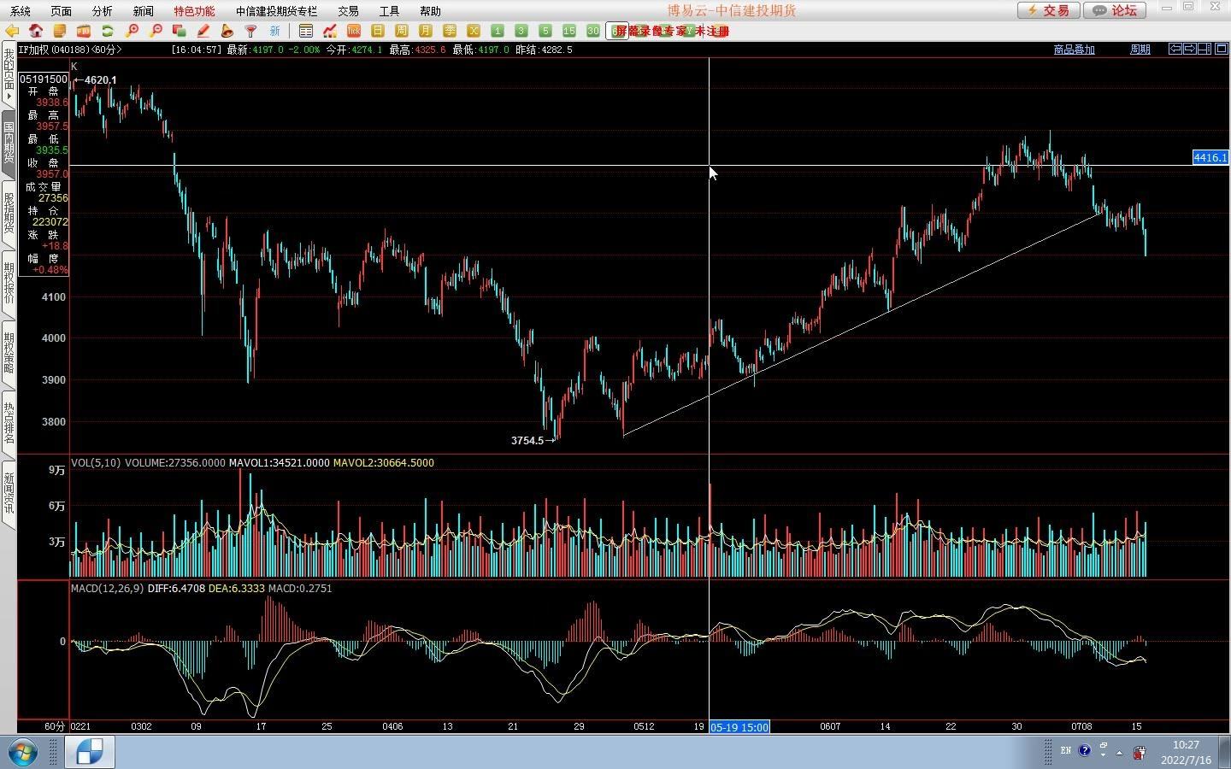Screen dimensions: 1231x769
Task: Click the trend line chart icon
Action: coord(330,31)
